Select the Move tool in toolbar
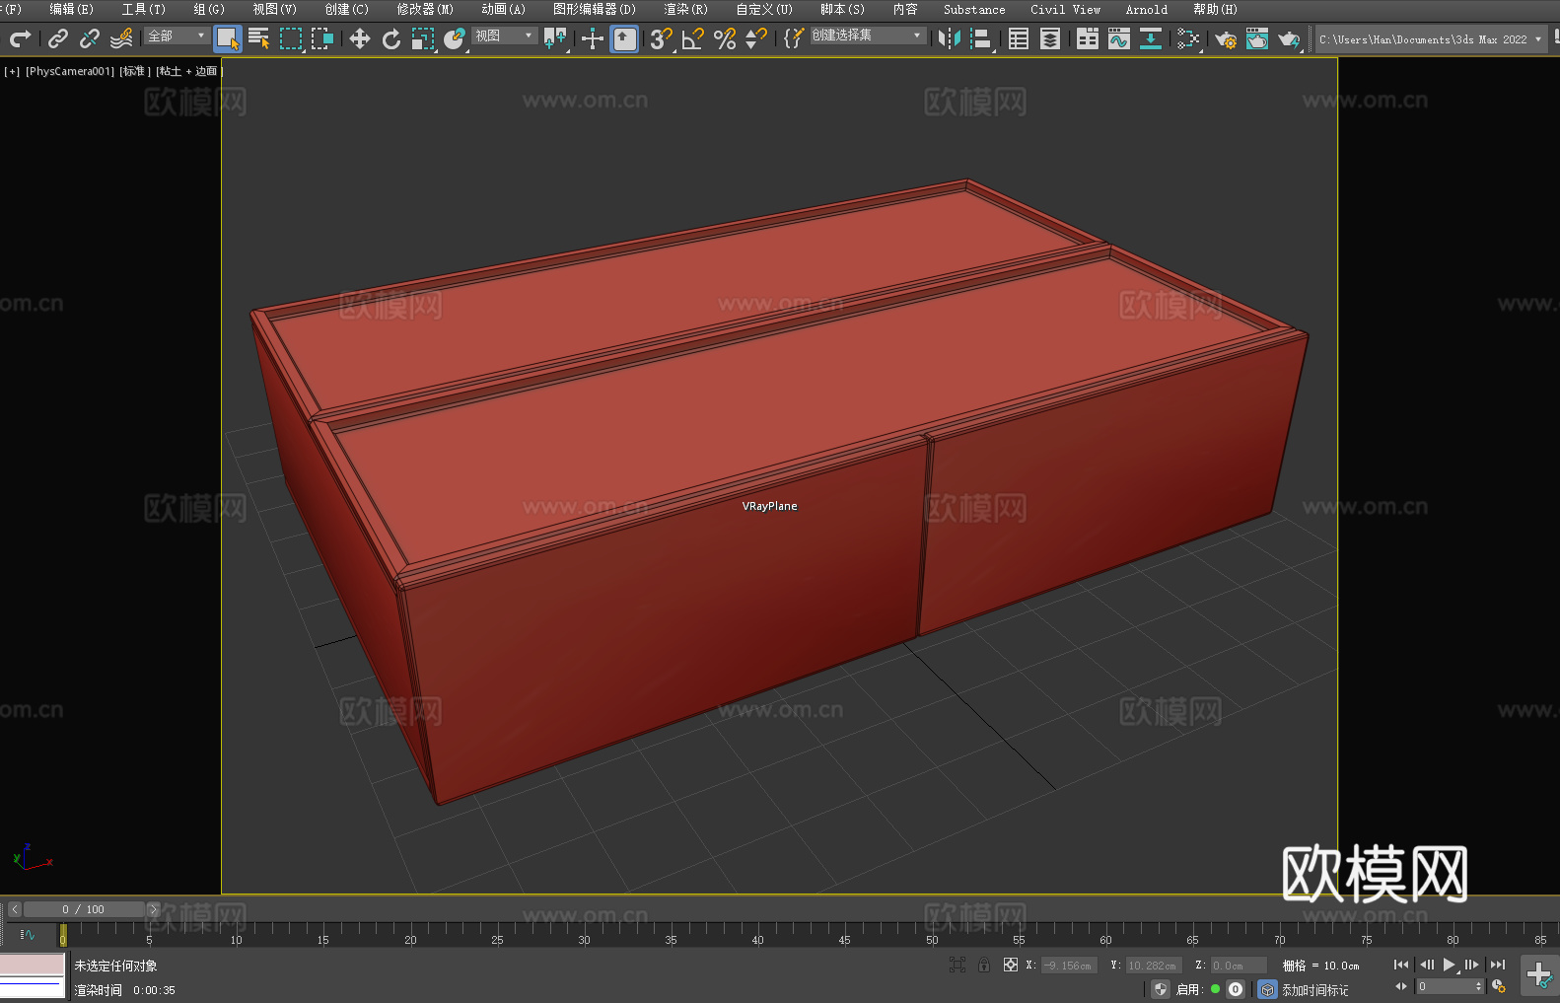Screen dimensions: 1560x1003 (x=359, y=38)
